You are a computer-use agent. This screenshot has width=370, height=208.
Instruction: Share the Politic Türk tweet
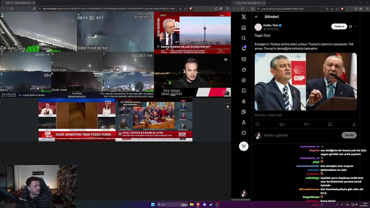(x=354, y=125)
